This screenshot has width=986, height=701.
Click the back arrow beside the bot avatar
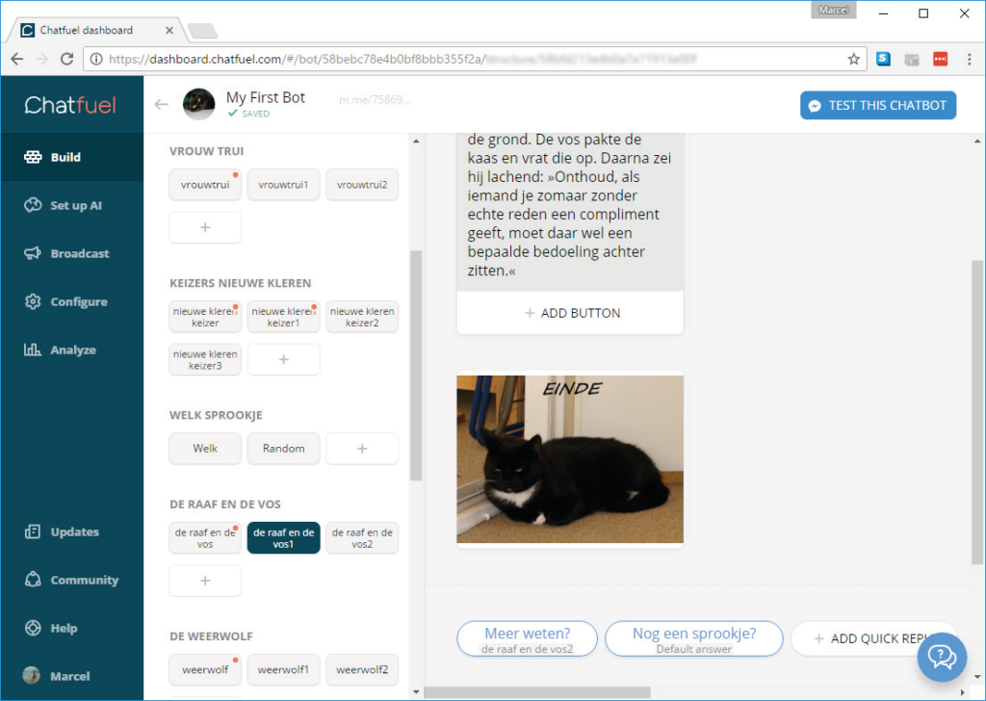(x=161, y=104)
